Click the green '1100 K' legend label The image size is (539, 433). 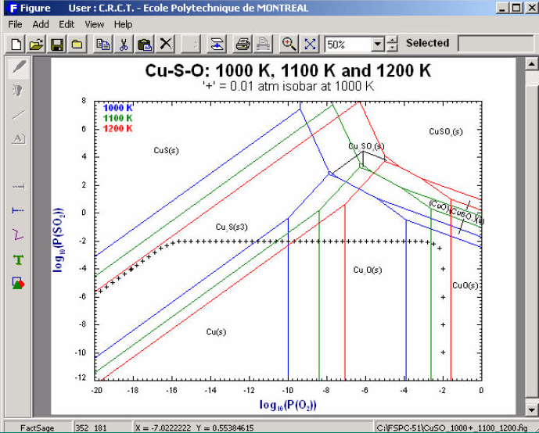[x=118, y=118]
